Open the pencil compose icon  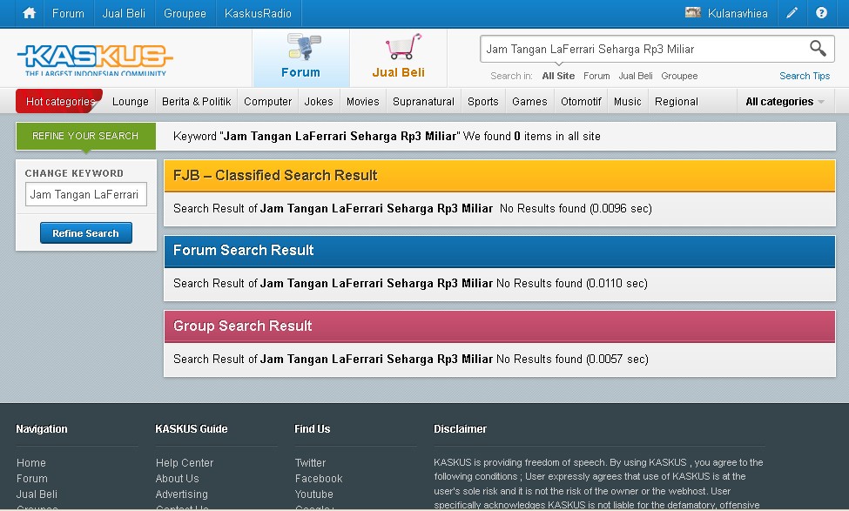click(792, 13)
